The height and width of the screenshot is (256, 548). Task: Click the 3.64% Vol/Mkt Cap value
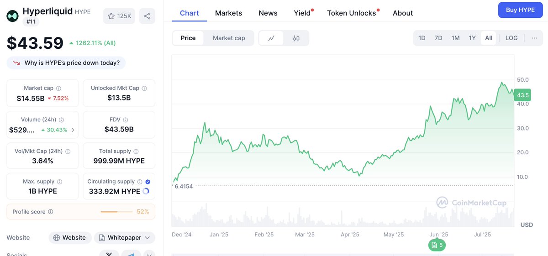coord(42,161)
